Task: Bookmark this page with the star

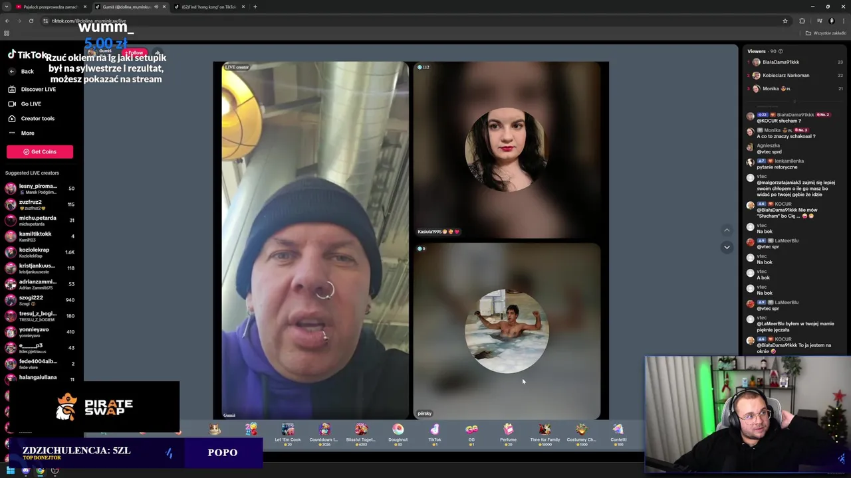Action: pyautogui.click(x=785, y=21)
